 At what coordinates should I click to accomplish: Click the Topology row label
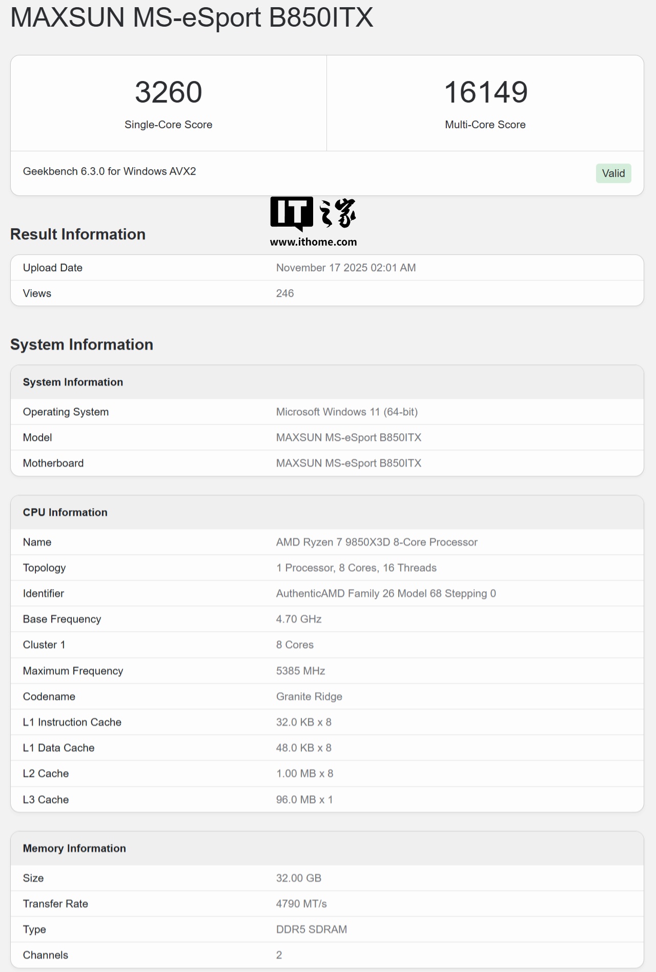tap(44, 568)
